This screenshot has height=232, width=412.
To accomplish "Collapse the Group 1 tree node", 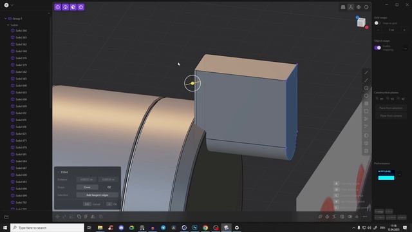I will (6, 19).
